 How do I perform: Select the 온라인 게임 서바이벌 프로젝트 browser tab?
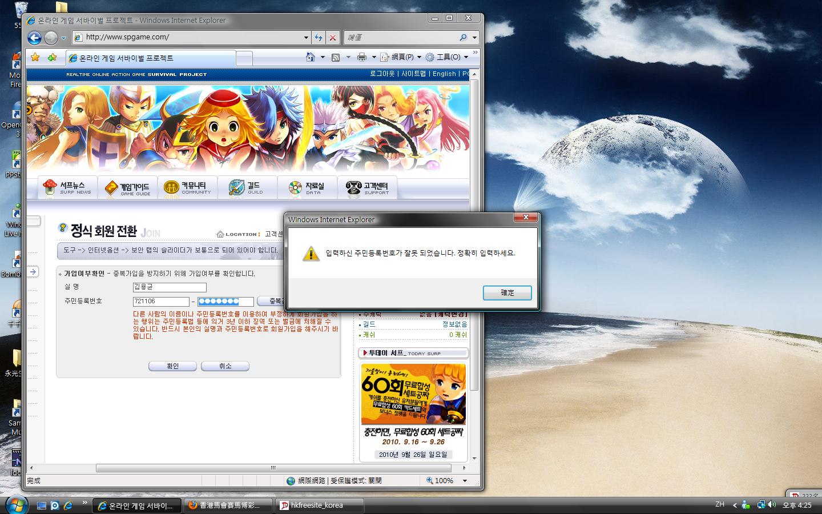(151, 58)
